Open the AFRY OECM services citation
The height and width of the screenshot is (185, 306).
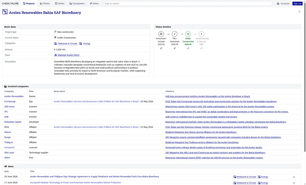(x=214, y=158)
